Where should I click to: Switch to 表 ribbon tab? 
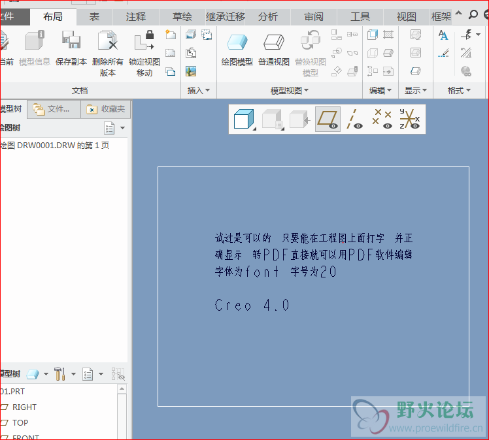[x=94, y=17]
